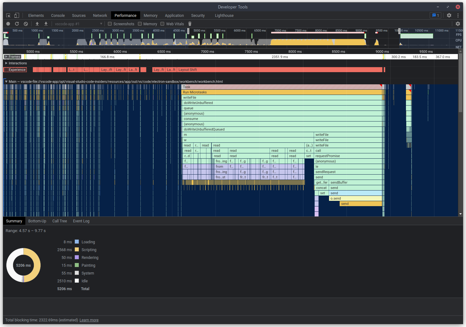Screen dimensions: 466x327
Task: Click the summary donut chart
Action: [23, 265]
